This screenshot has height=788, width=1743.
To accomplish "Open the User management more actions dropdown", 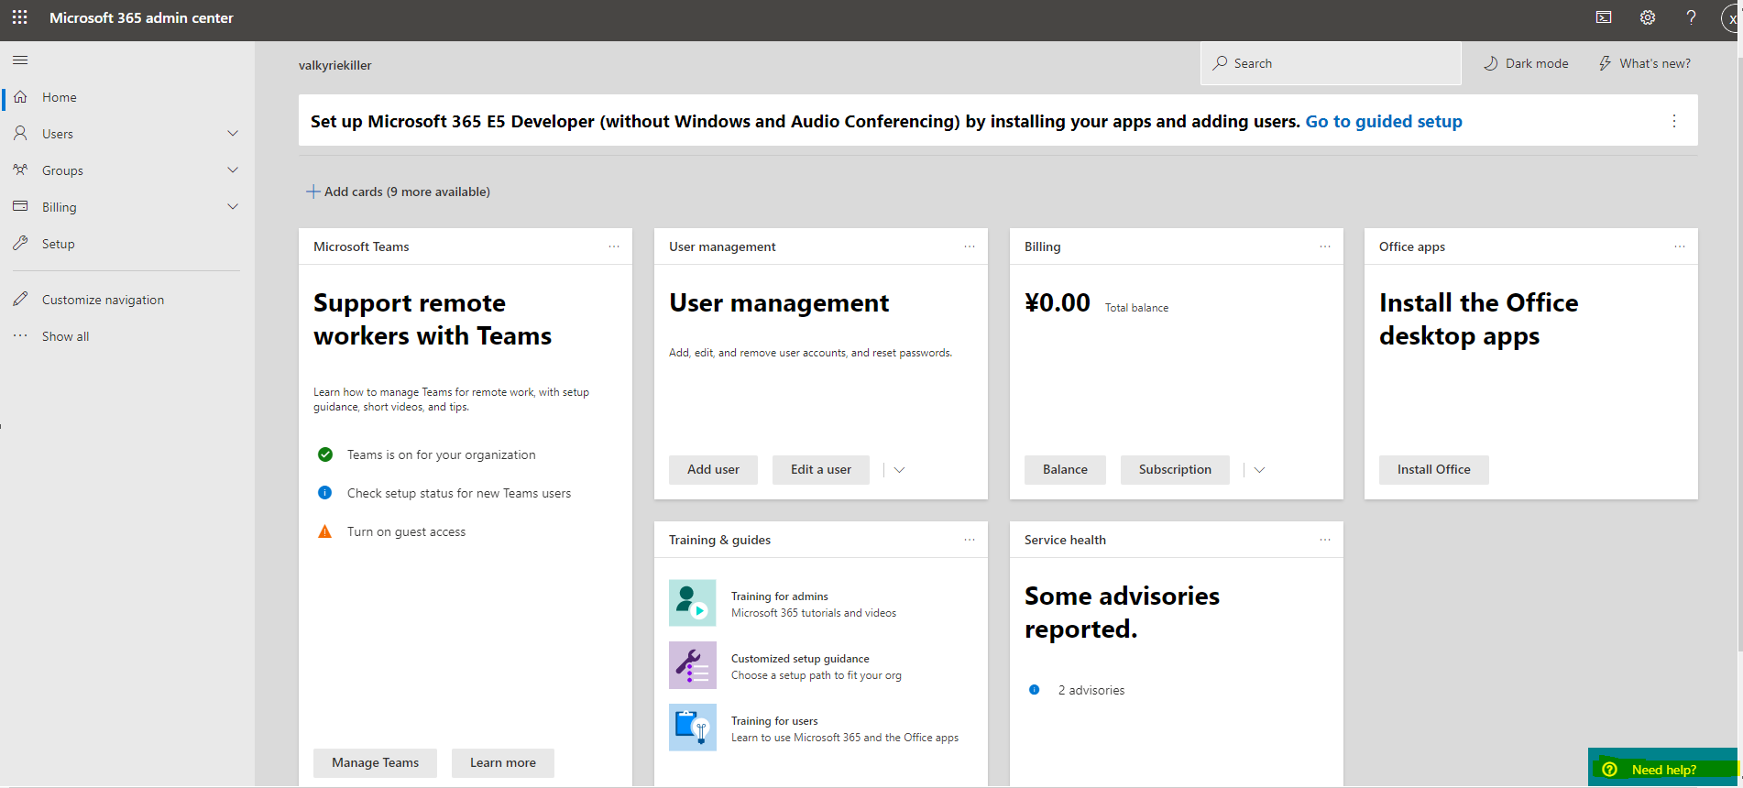I will pos(899,470).
